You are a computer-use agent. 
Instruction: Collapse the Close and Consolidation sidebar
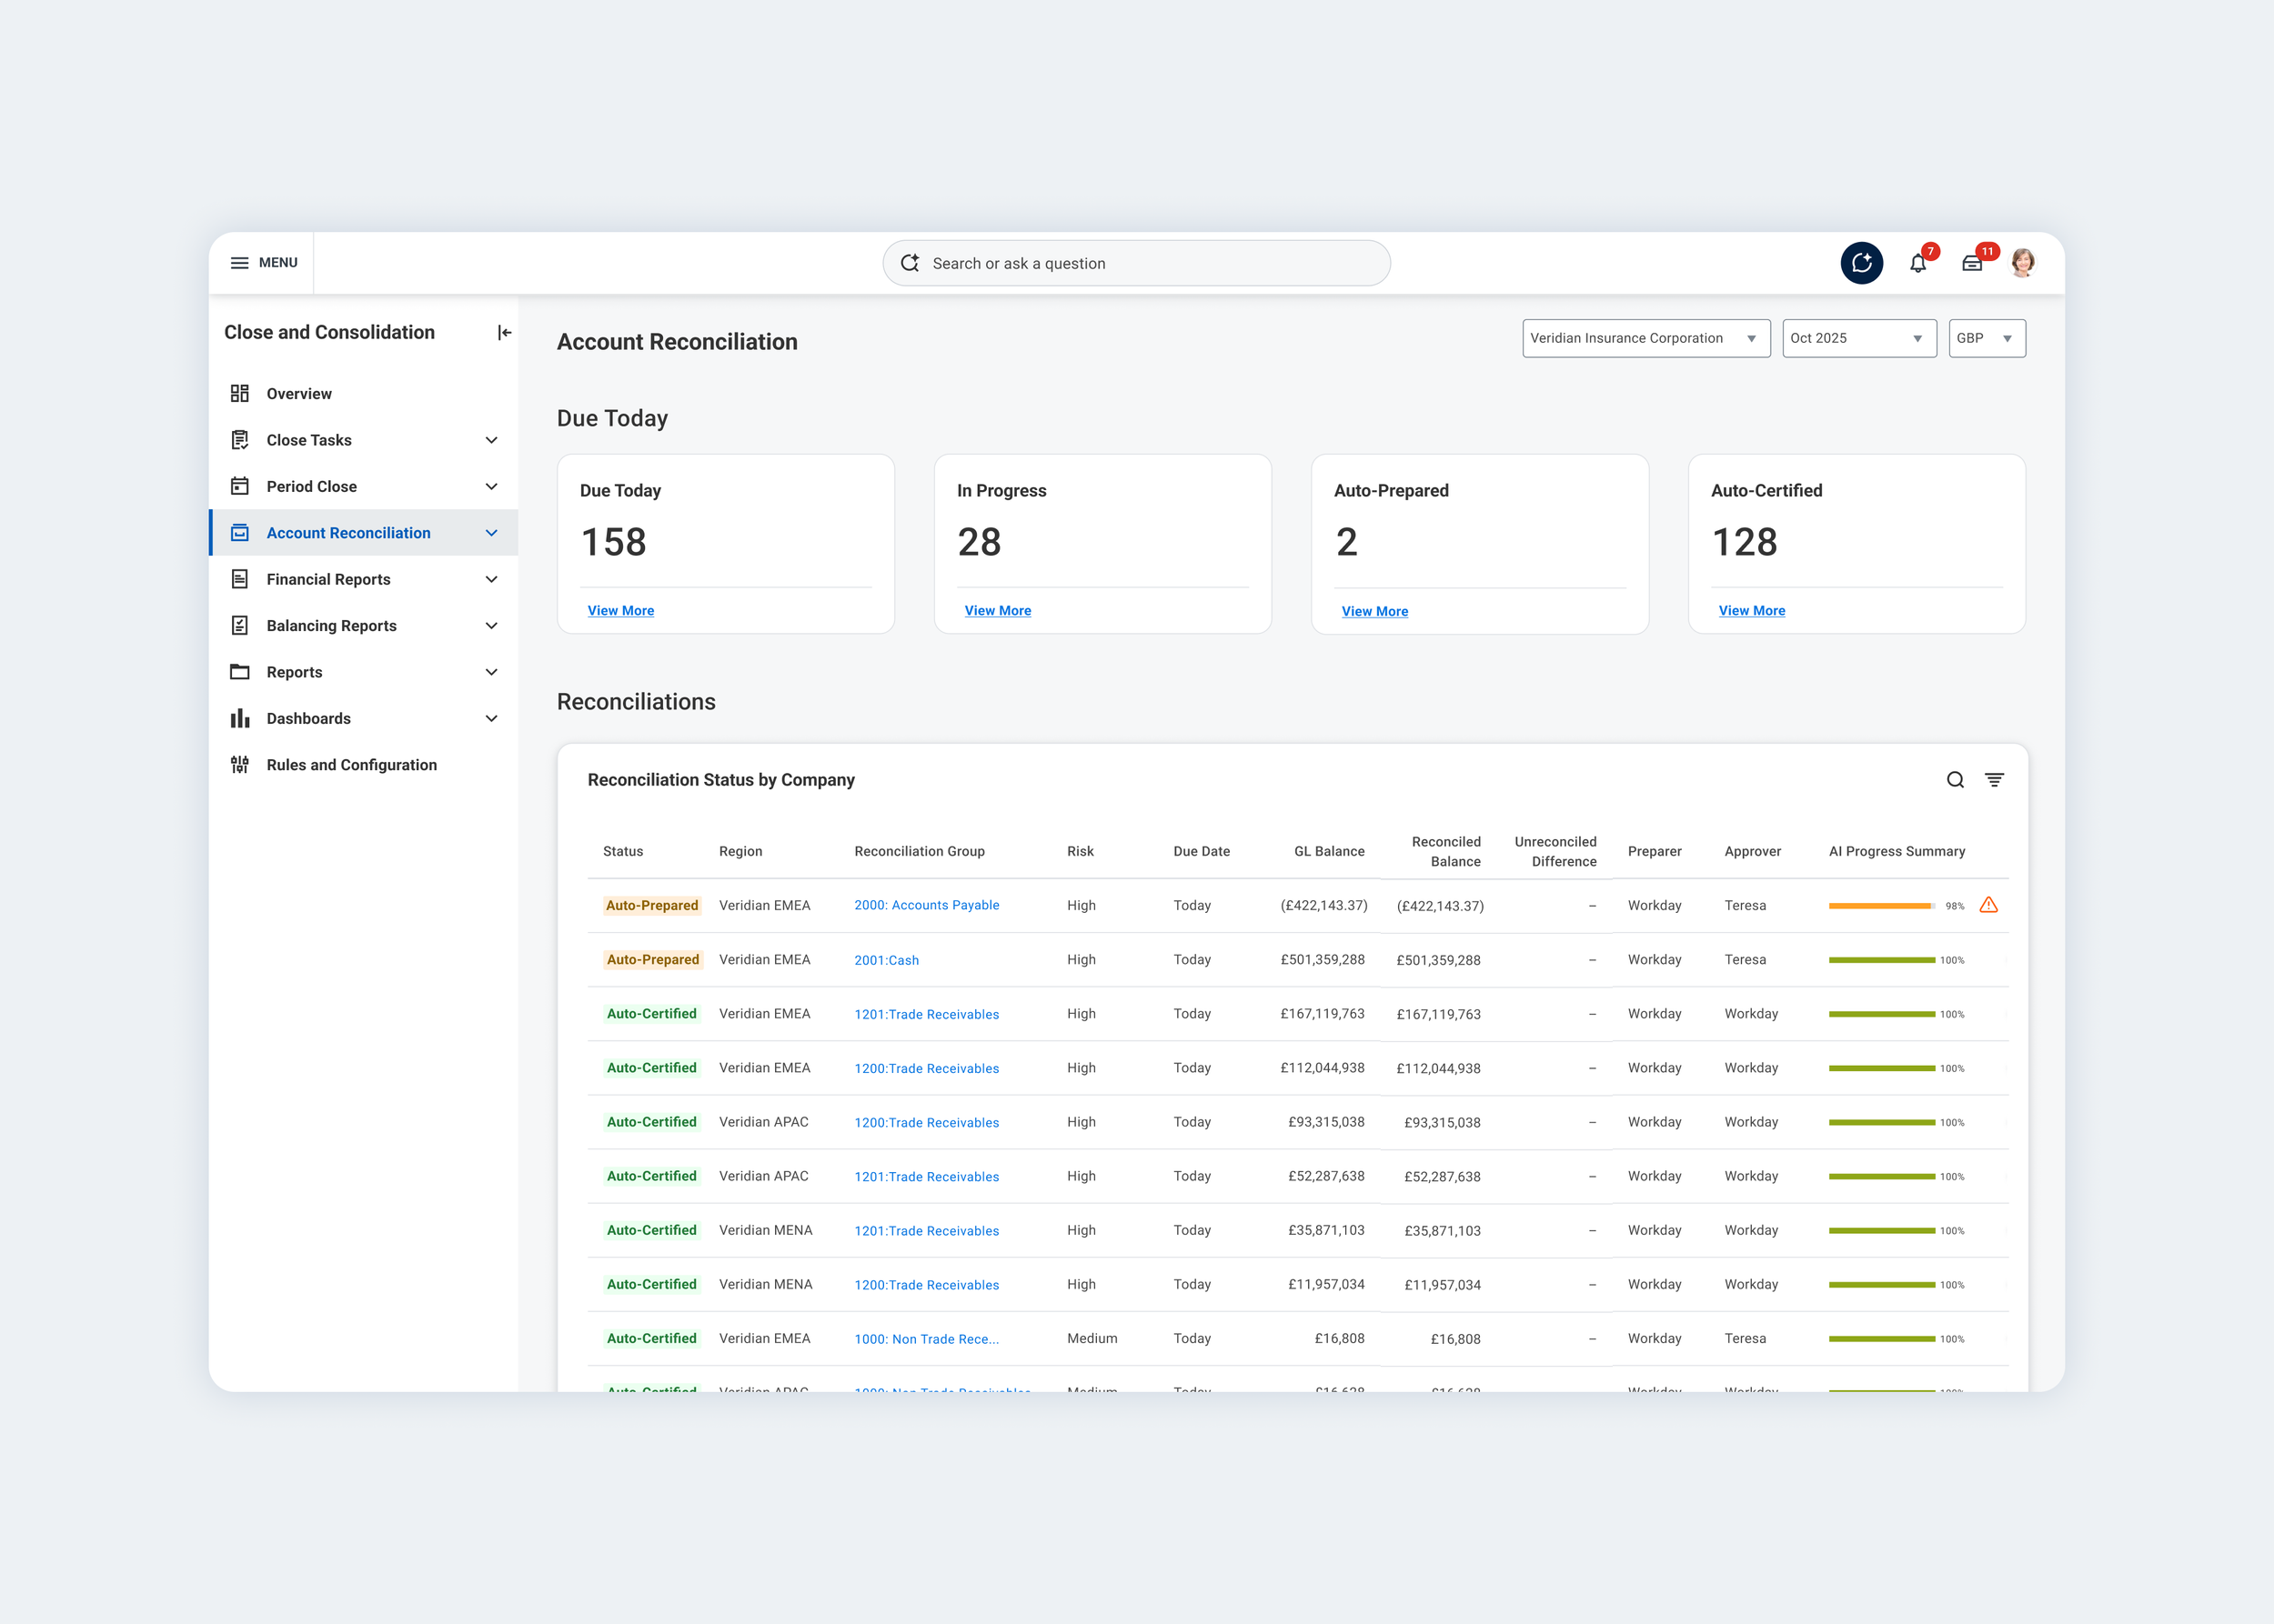pos(504,333)
